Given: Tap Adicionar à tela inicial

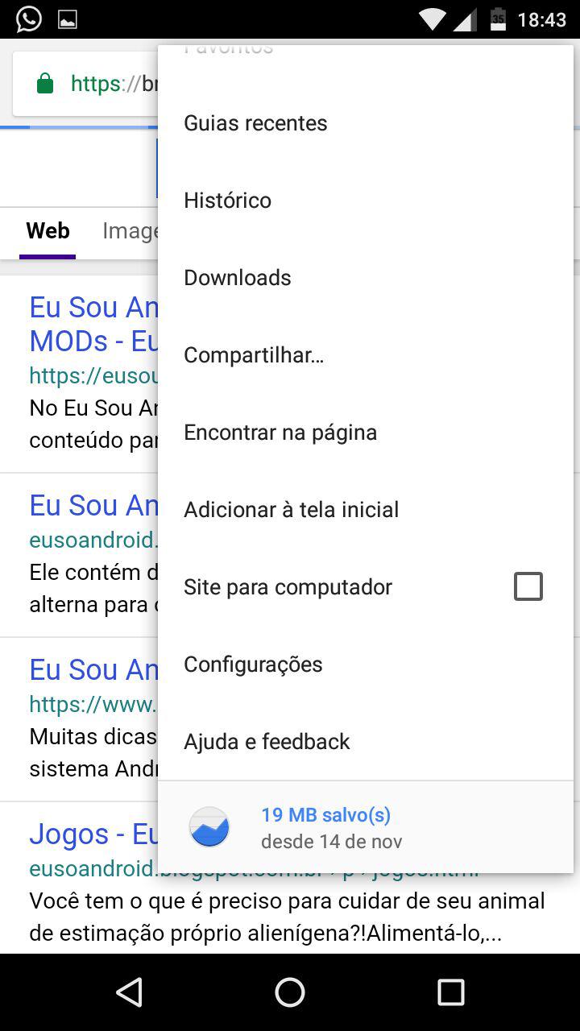Looking at the screenshot, I should 291,510.
